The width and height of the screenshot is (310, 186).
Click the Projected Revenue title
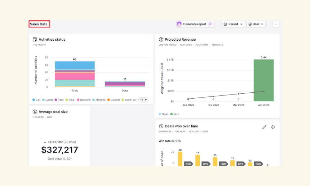pos(180,39)
